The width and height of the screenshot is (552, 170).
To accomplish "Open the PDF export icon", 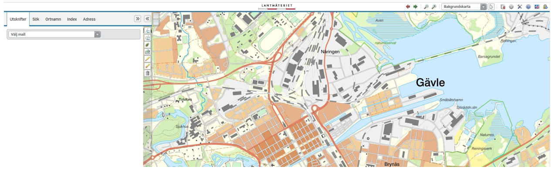I will 503,7.
